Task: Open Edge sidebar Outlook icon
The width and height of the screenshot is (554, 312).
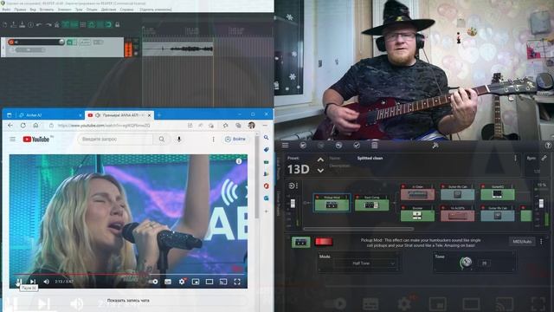Action: (x=267, y=198)
